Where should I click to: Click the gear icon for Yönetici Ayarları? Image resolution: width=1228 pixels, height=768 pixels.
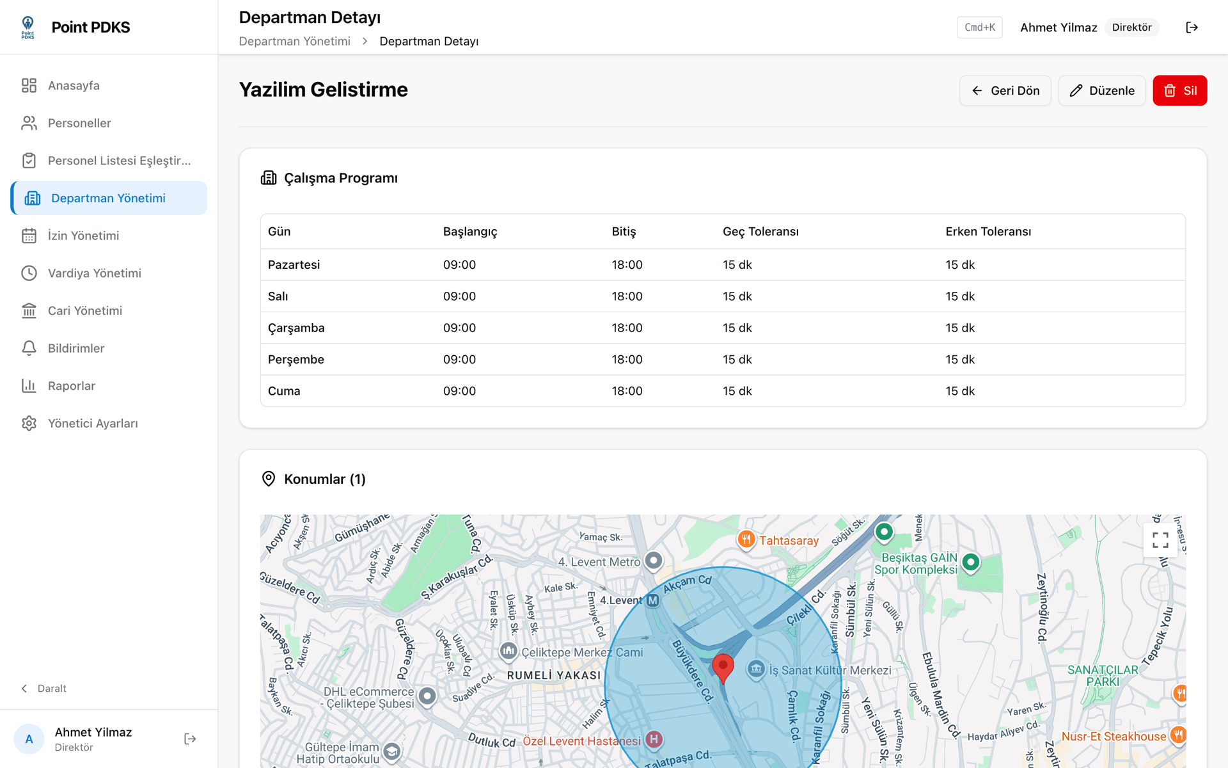(29, 423)
